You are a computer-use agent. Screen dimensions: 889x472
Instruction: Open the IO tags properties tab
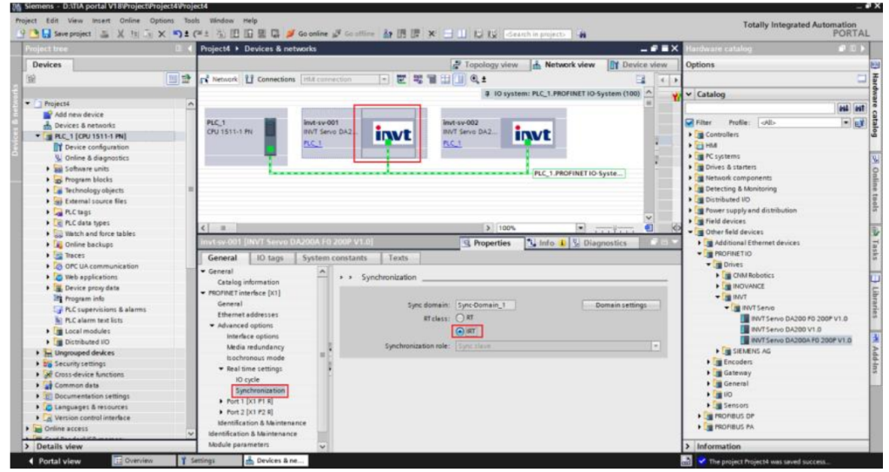click(270, 258)
